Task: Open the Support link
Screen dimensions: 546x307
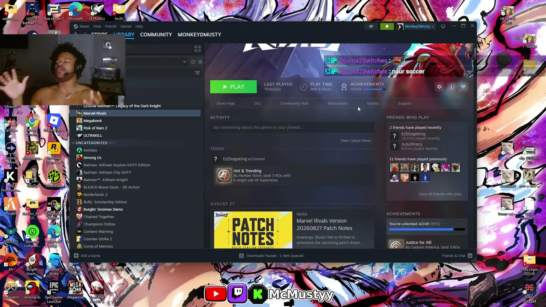Action: pos(405,103)
